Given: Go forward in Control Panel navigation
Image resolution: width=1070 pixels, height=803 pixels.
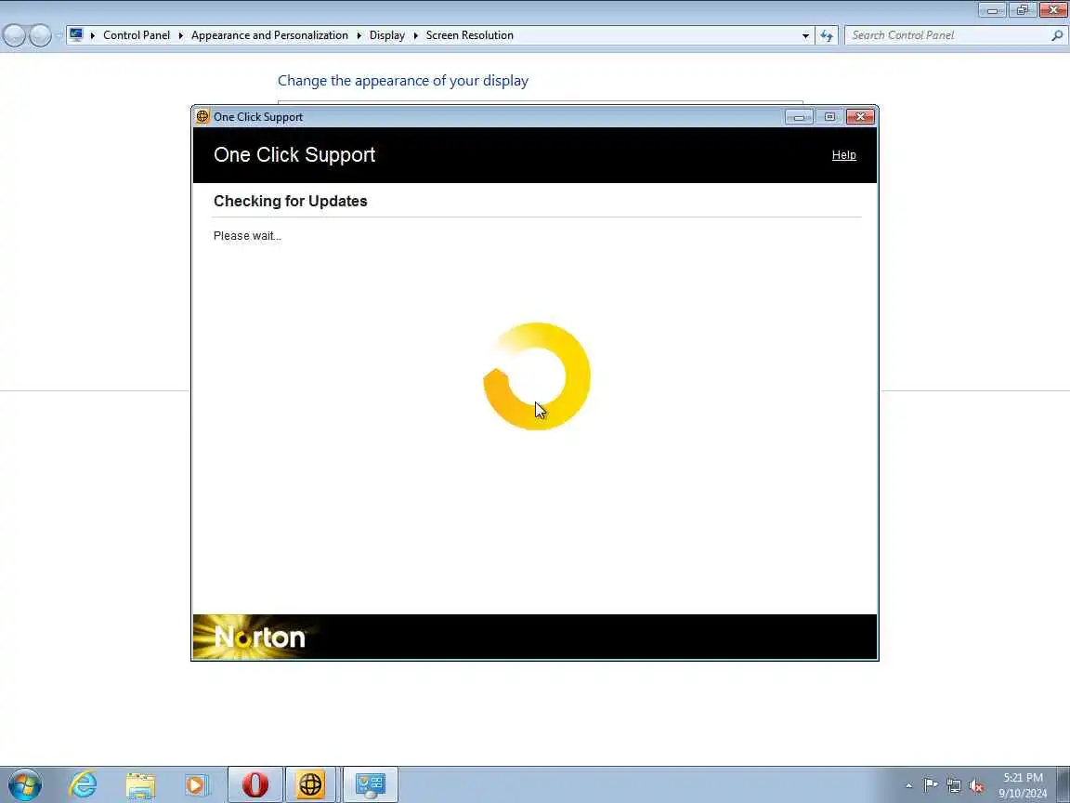Looking at the screenshot, I should coord(40,34).
